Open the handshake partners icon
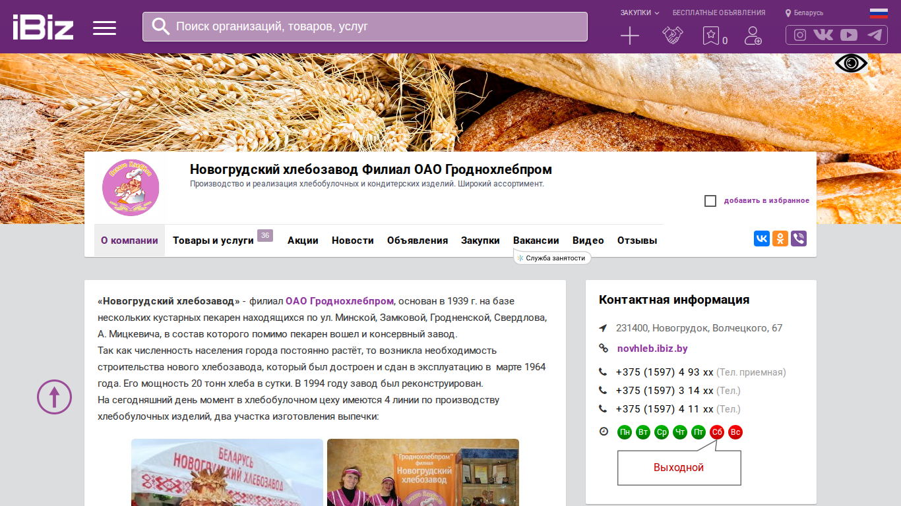901x506 pixels. pyautogui.click(x=673, y=36)
